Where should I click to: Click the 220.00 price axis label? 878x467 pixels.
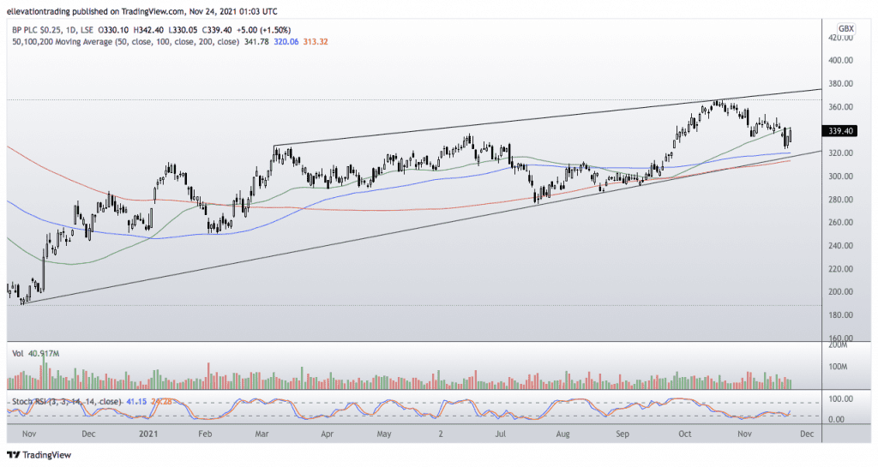(x=840, y=269)
